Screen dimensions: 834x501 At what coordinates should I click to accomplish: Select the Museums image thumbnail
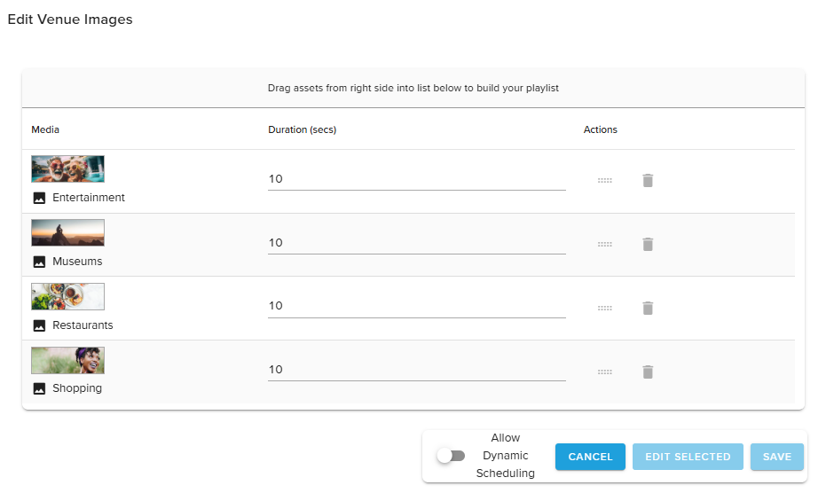pyautogui.click(x=68, y=232)
